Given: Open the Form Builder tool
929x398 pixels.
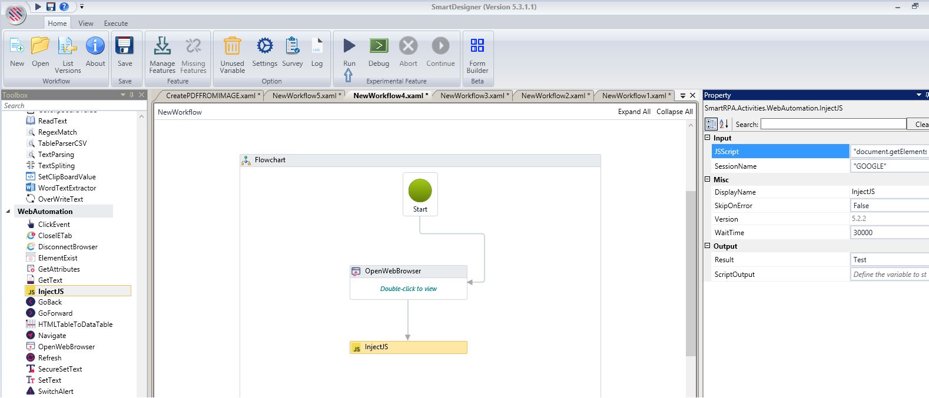Looking at the screenshot, I should tap(477, 46).
